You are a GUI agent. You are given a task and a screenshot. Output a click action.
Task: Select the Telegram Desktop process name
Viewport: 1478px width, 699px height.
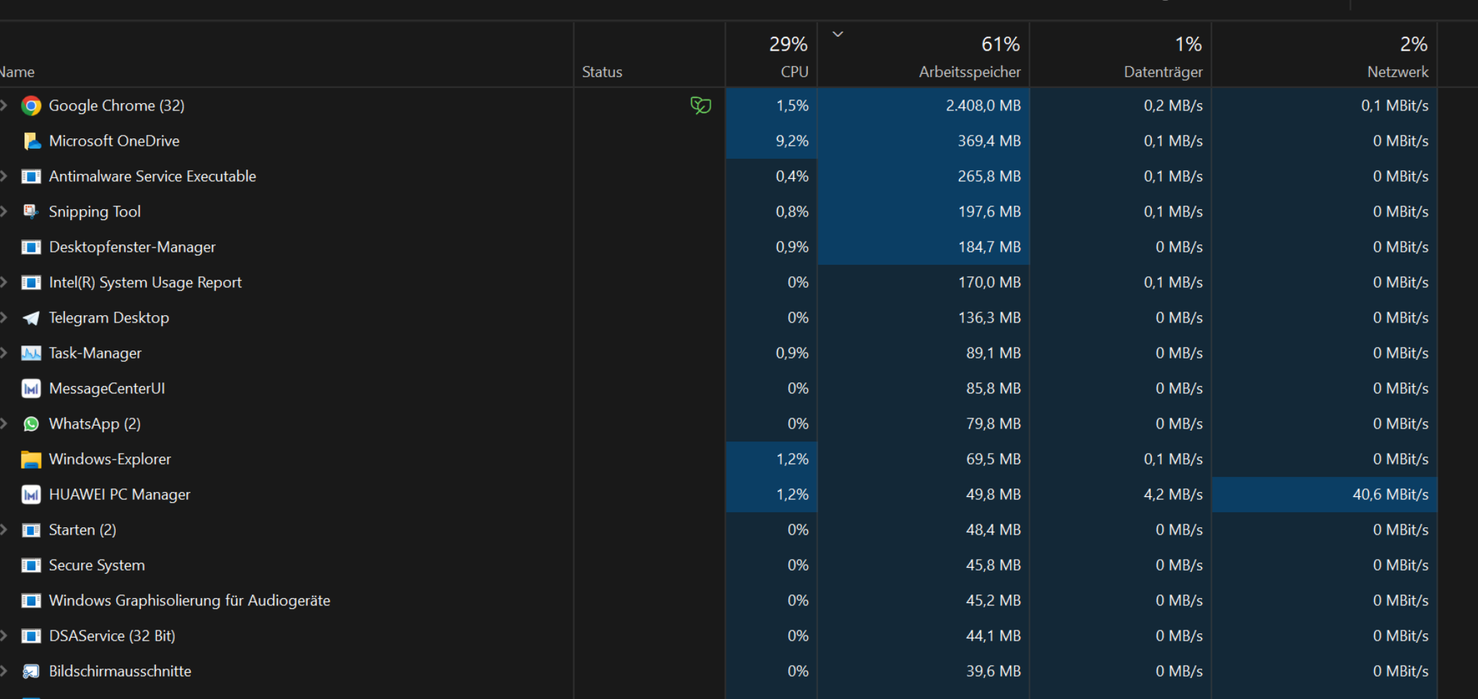[109, 317]
